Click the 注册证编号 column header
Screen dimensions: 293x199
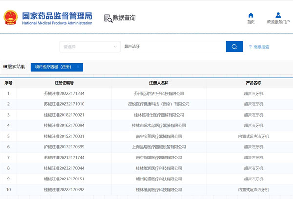tap(64, 83)
